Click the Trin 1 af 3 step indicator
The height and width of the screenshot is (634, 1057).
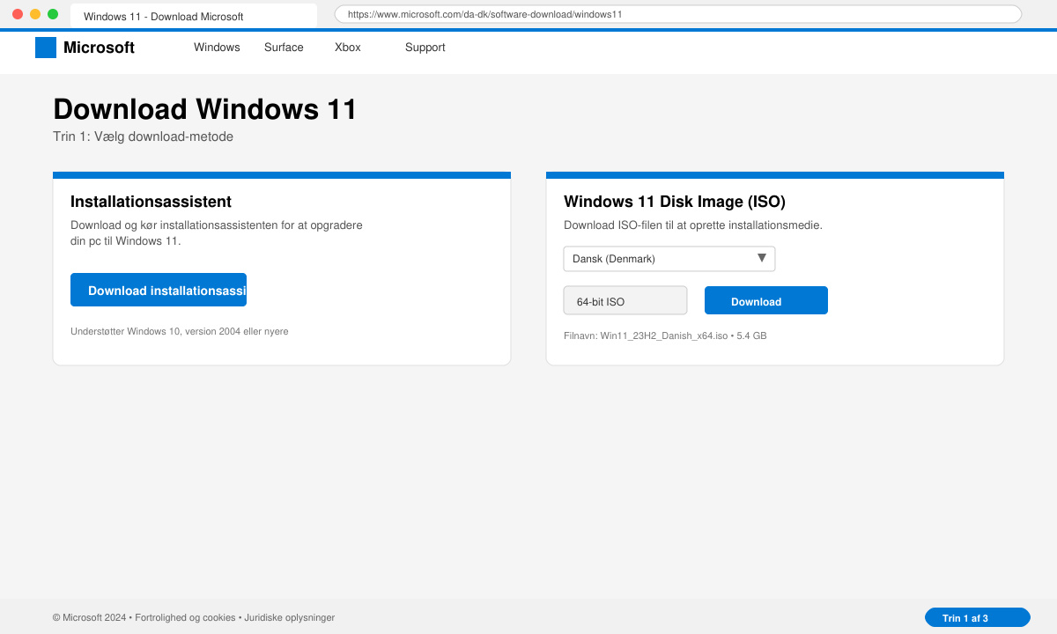tap(978, 617)
